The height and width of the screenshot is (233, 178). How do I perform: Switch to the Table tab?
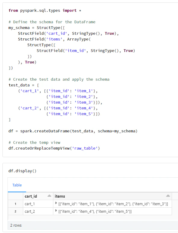17,185
